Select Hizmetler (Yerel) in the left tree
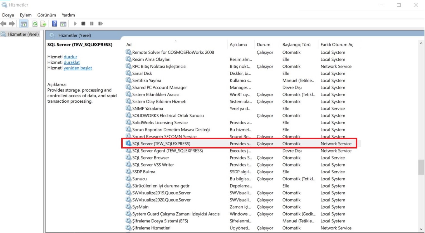The height and width of the screenshot is (233, 425). (23, 34)
